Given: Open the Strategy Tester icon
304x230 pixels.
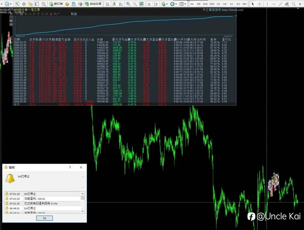Looking at the screenshot, I should pos(43,4).
